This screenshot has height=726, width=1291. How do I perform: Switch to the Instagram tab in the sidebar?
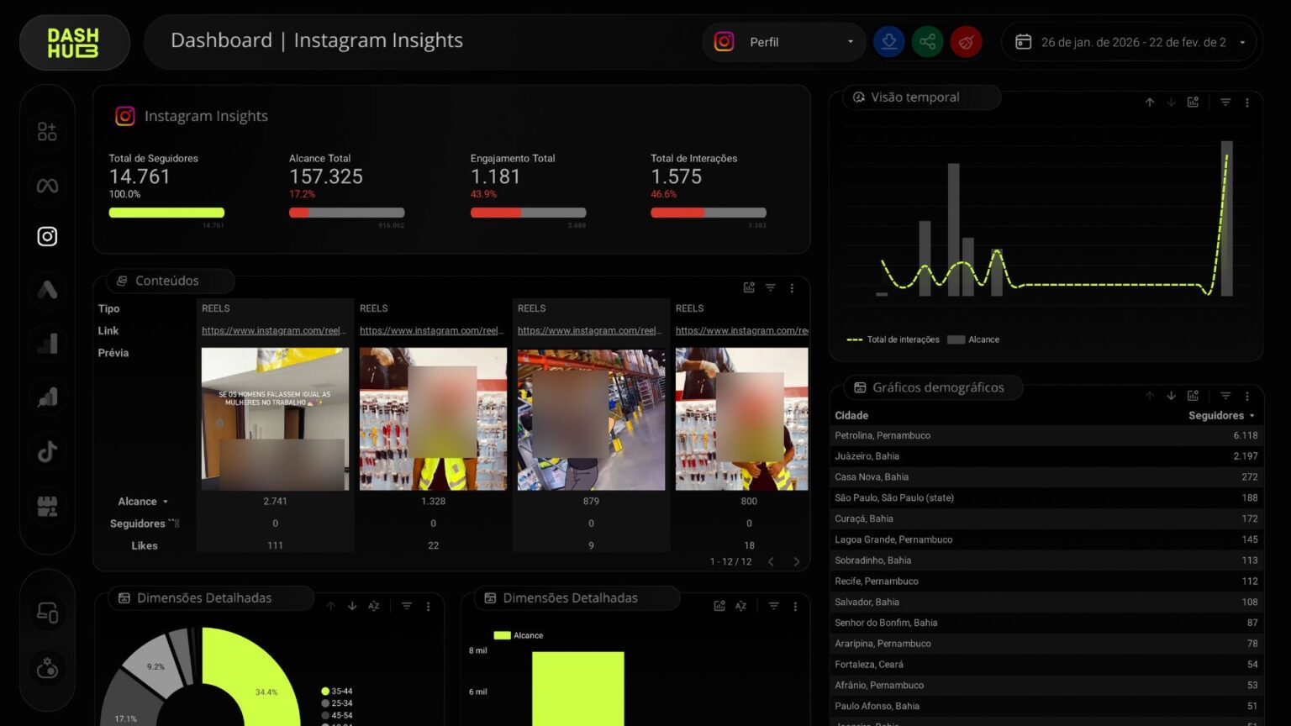click(47, 236)
